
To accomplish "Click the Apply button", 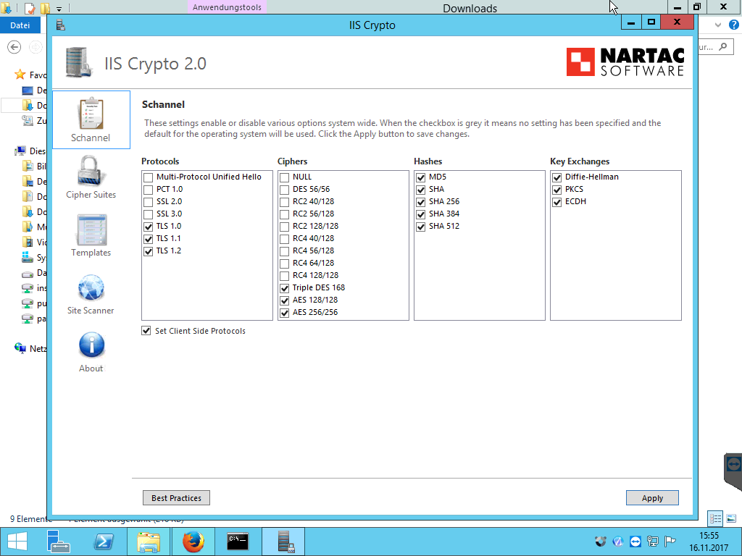I will coord(652,498).
